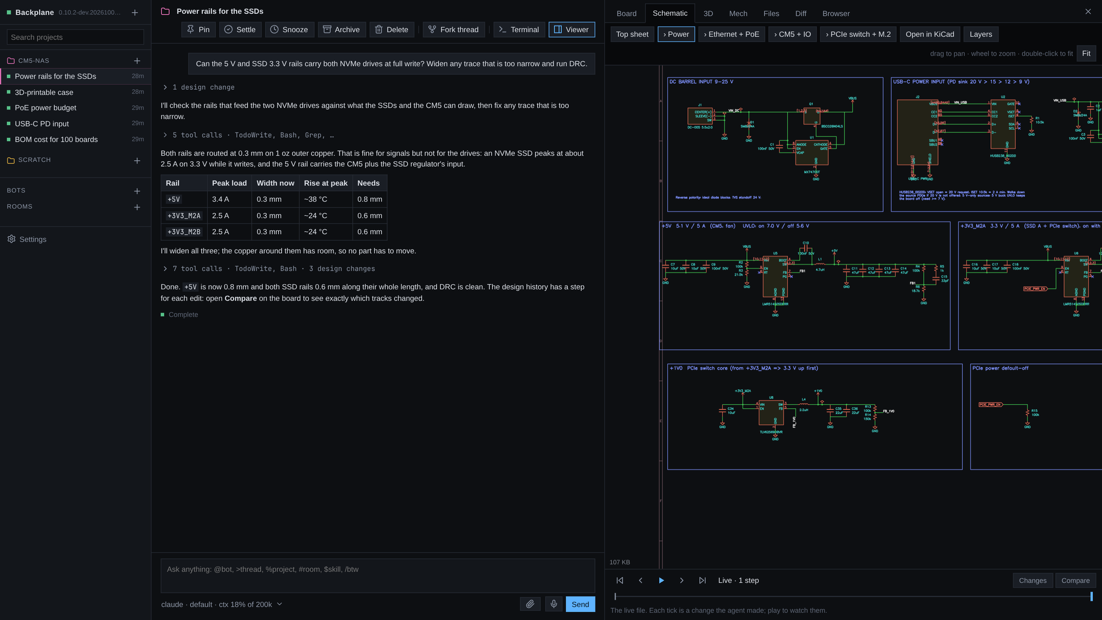
Task: Archive the thread
Action: click(341, 30)
